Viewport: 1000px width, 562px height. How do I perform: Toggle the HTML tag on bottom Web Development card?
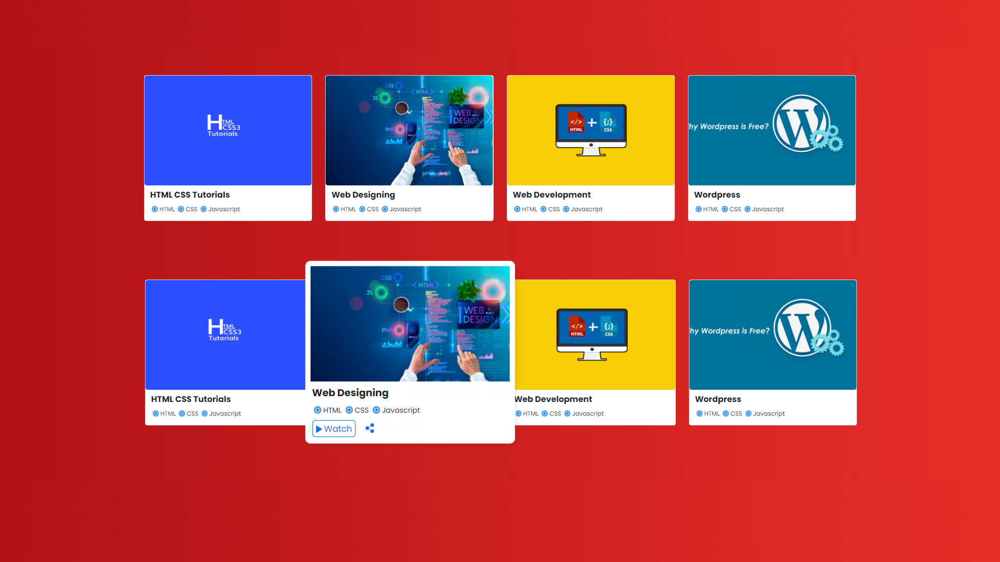(519, 413)
